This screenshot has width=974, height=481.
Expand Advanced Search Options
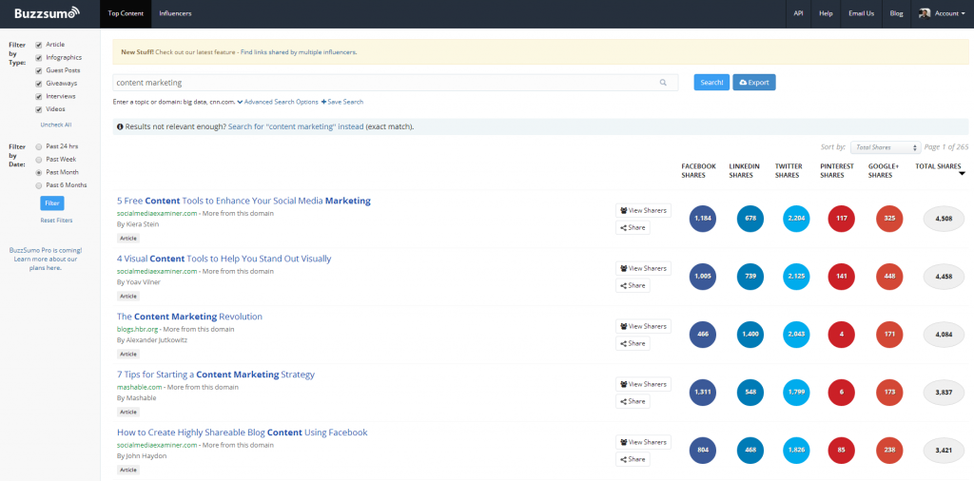coord(278,102)
